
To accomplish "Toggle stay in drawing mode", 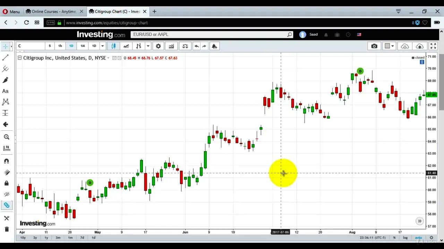I will click(6, 172).
